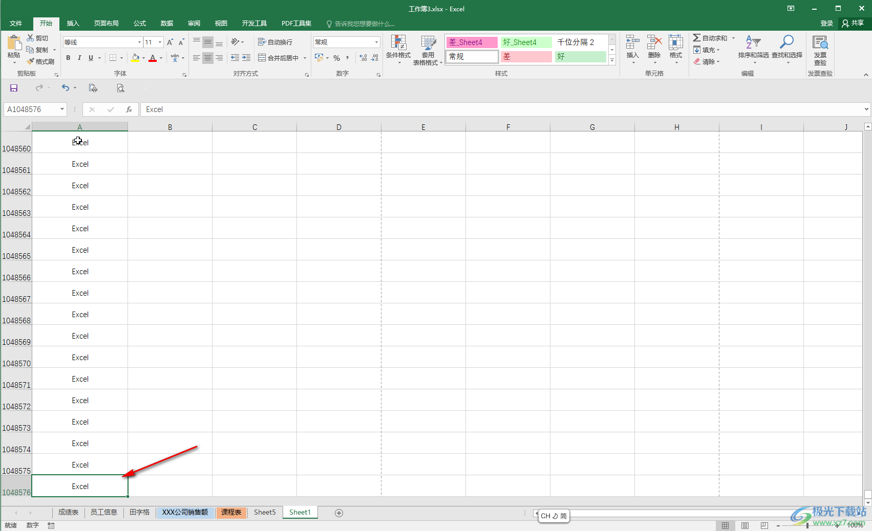The height and width of the screenshot is (531, 872).
Task: Increase font size with the larger A icon
Action: pyautogui.click(x=170, y=42)
